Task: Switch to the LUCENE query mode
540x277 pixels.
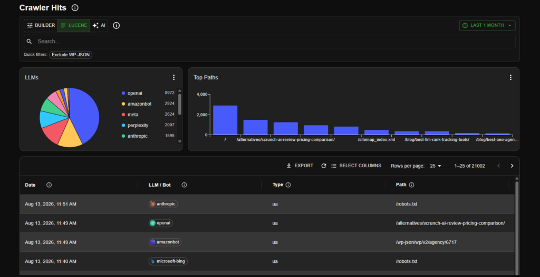Action: (73, 25)
